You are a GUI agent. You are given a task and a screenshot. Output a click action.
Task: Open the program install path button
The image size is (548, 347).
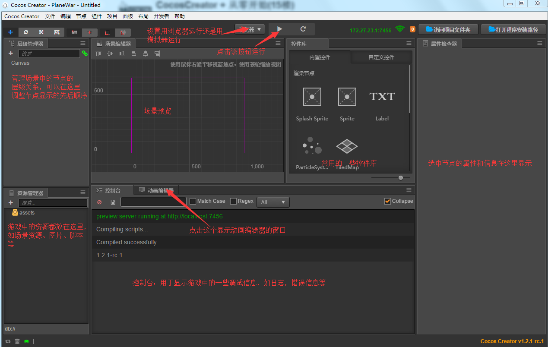[x=513, y=29]
